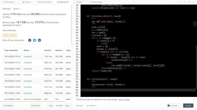The height and width of the screenshot is (110, 197).
Task: Go to previous problem with Prev
Action: pos(50,106)
